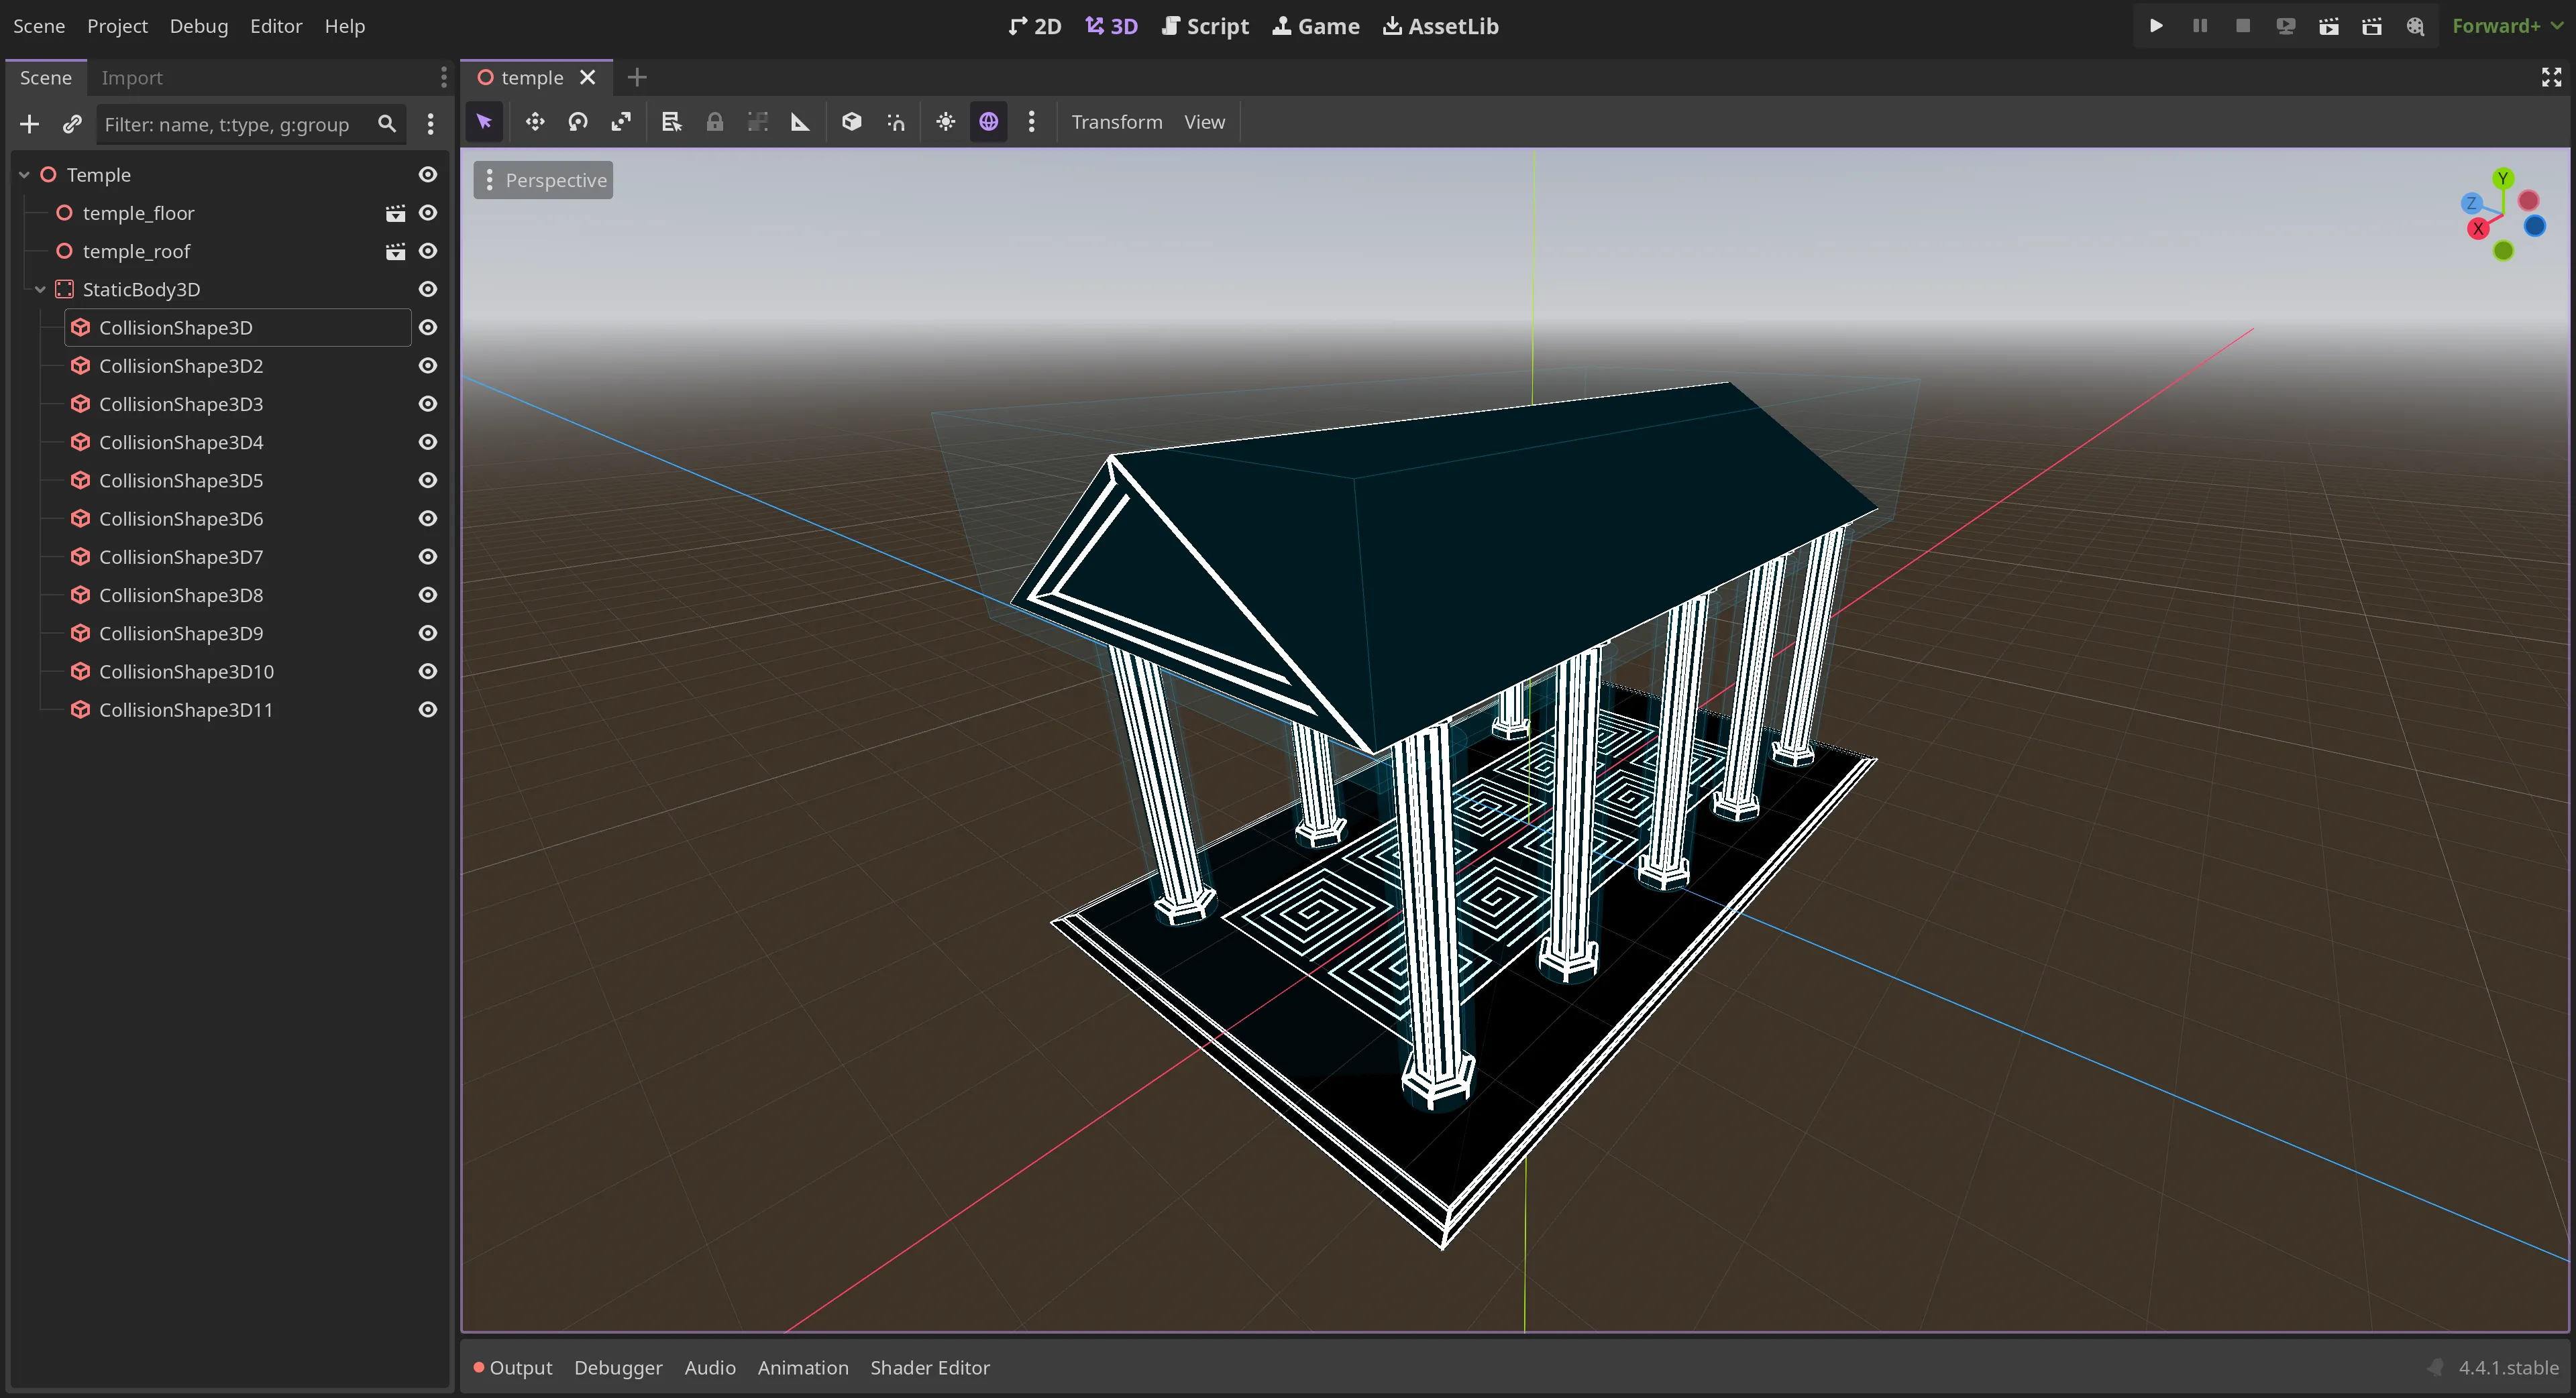Collapse the Temple root node
Image resolution: width=2576 pixels, height=1398 pixels.
[x=24, y=175]
